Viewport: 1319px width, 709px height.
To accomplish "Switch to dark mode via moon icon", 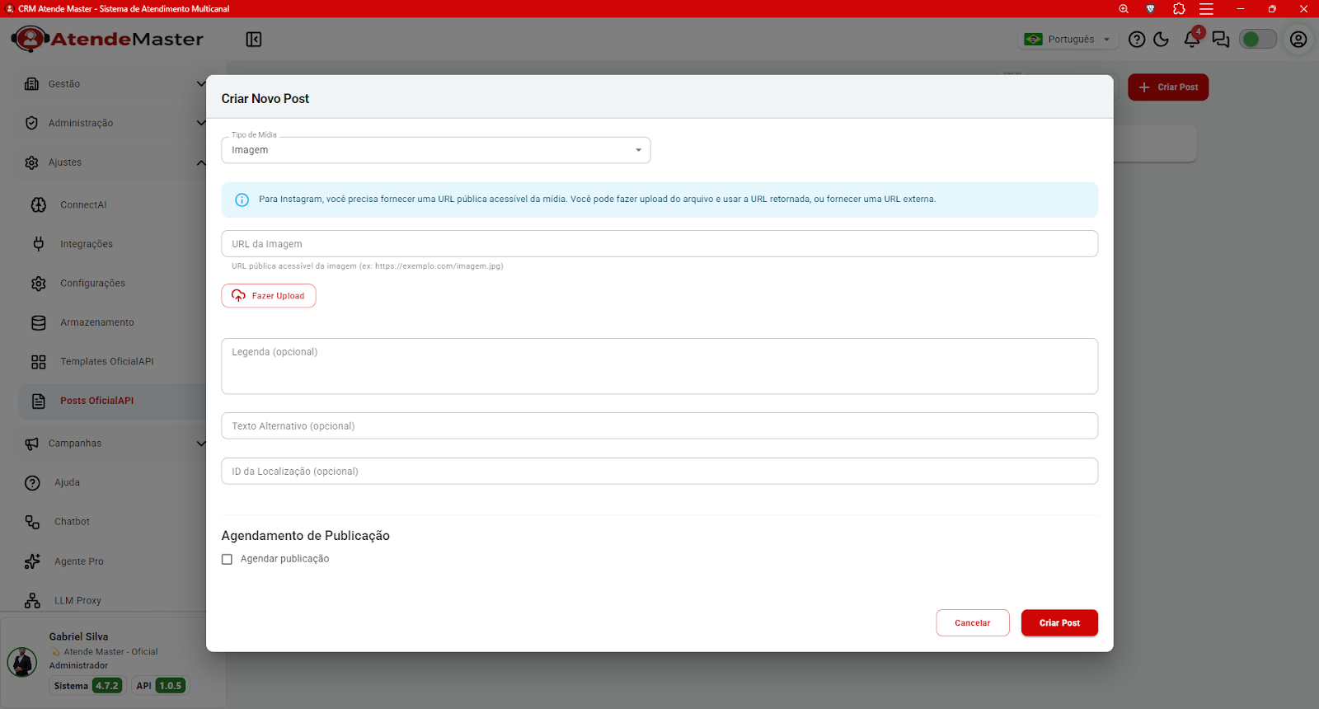I will (x=1162, y=40).
